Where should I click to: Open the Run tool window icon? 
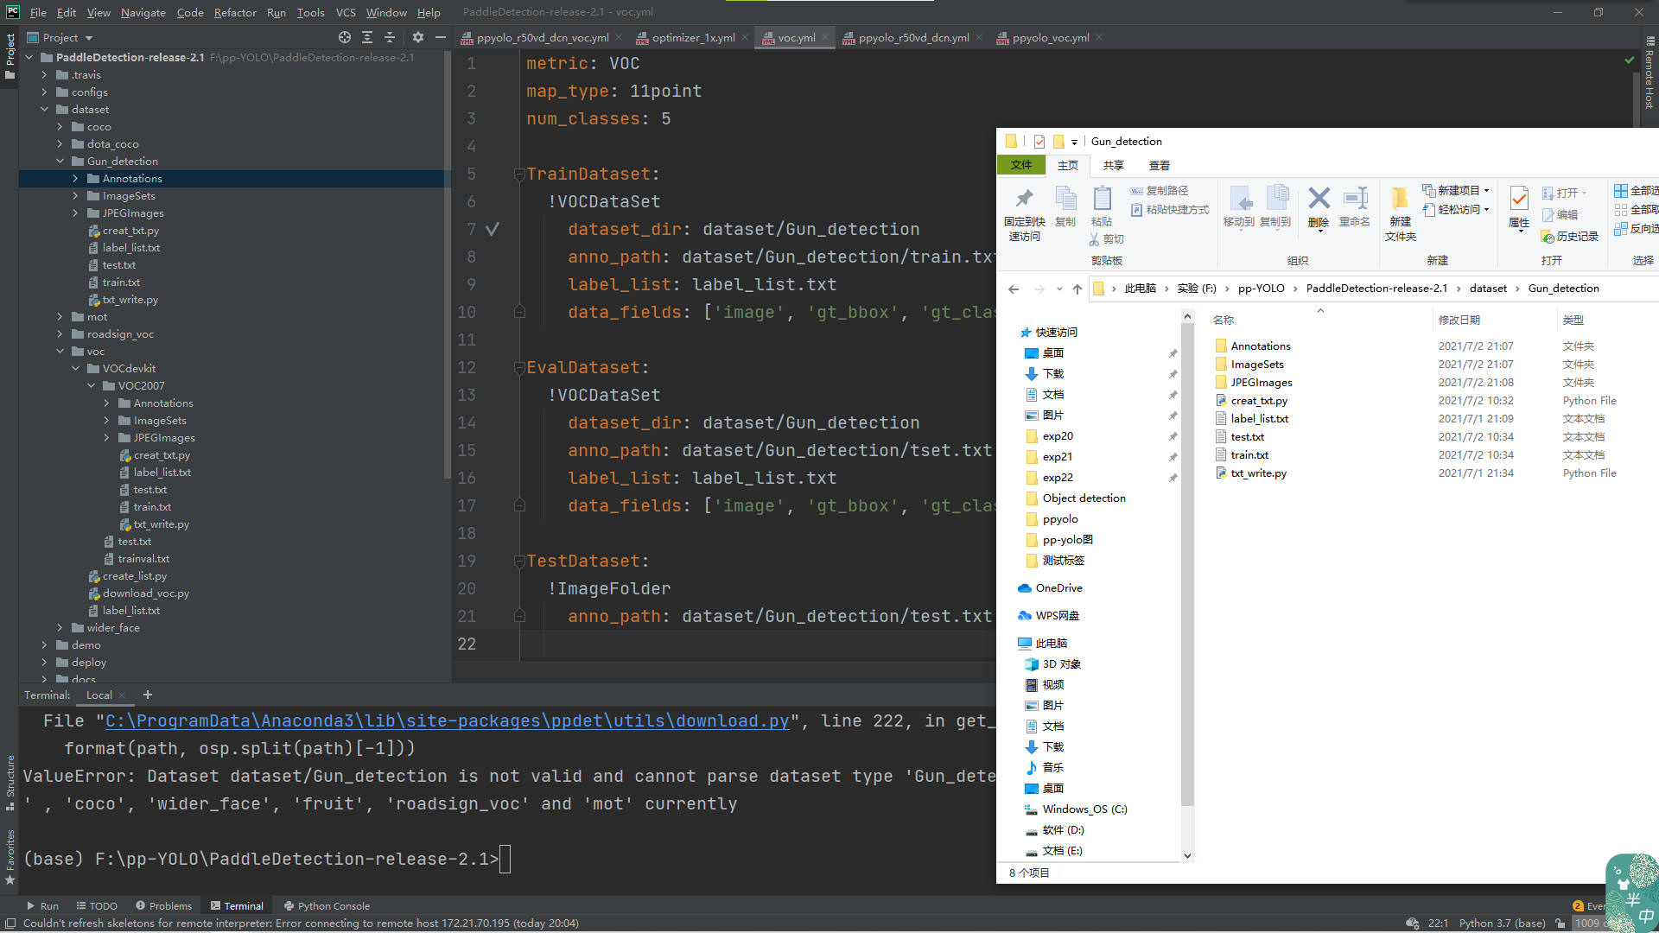tap(42, 905)
